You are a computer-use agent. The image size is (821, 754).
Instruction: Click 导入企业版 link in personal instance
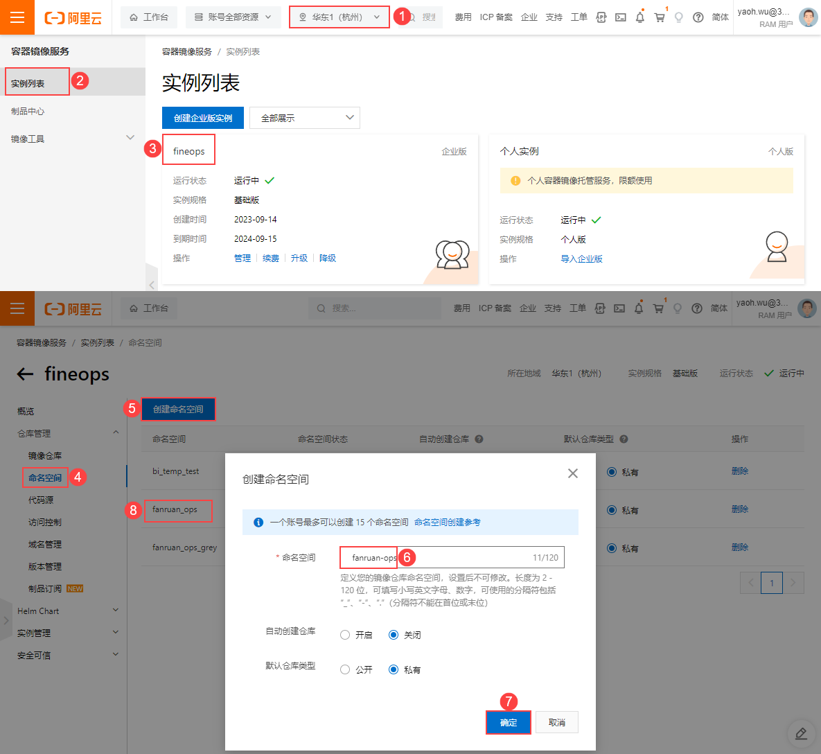point(581,258)
